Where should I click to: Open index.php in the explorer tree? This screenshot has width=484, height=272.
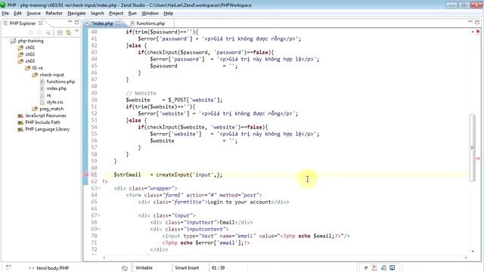coord(57,88)
